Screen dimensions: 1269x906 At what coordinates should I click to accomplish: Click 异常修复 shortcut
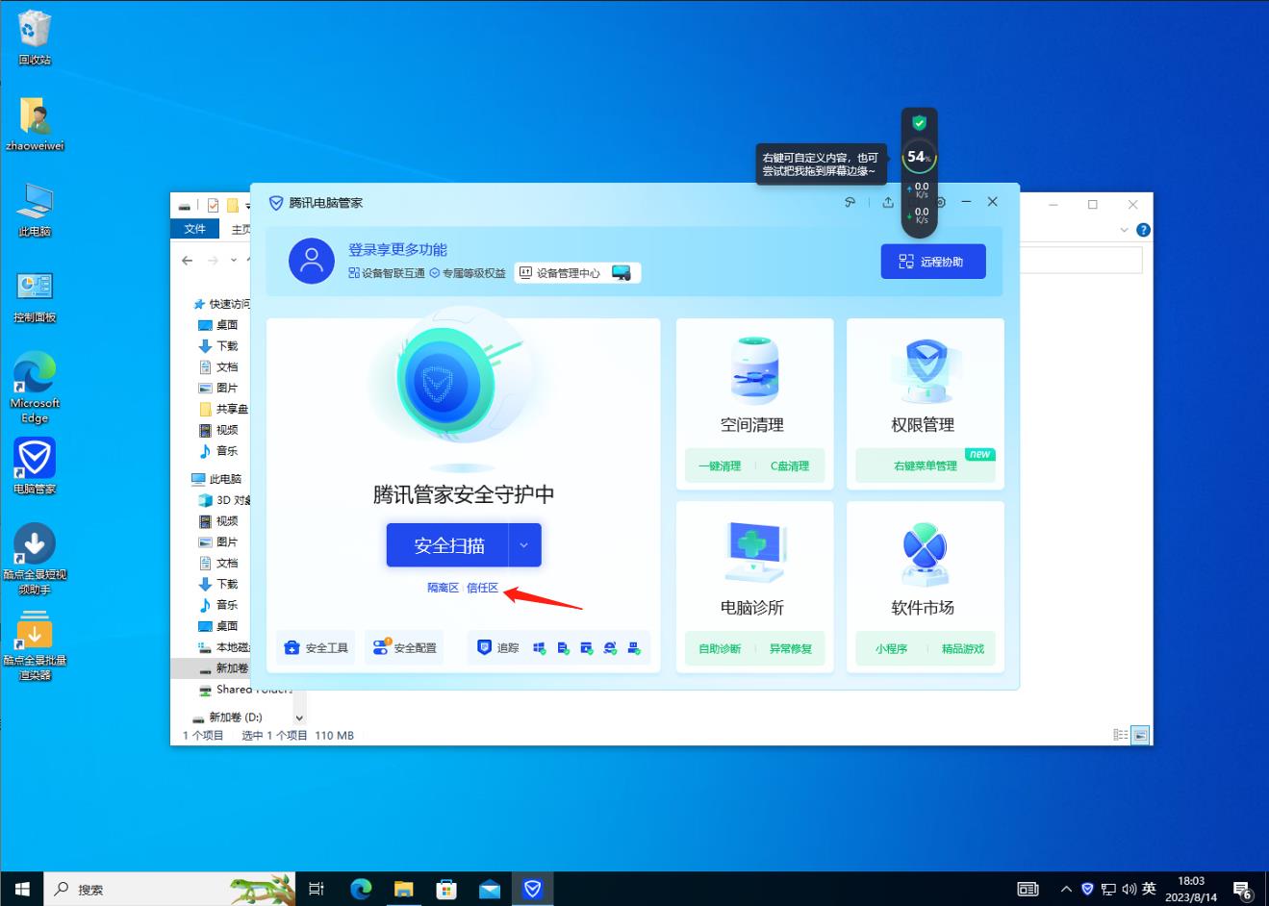[790, 648]
